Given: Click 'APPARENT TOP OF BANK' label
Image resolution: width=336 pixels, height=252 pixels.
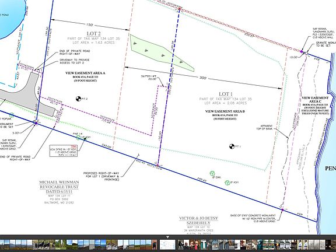Looking at the screenshot, I should point(264,127).
